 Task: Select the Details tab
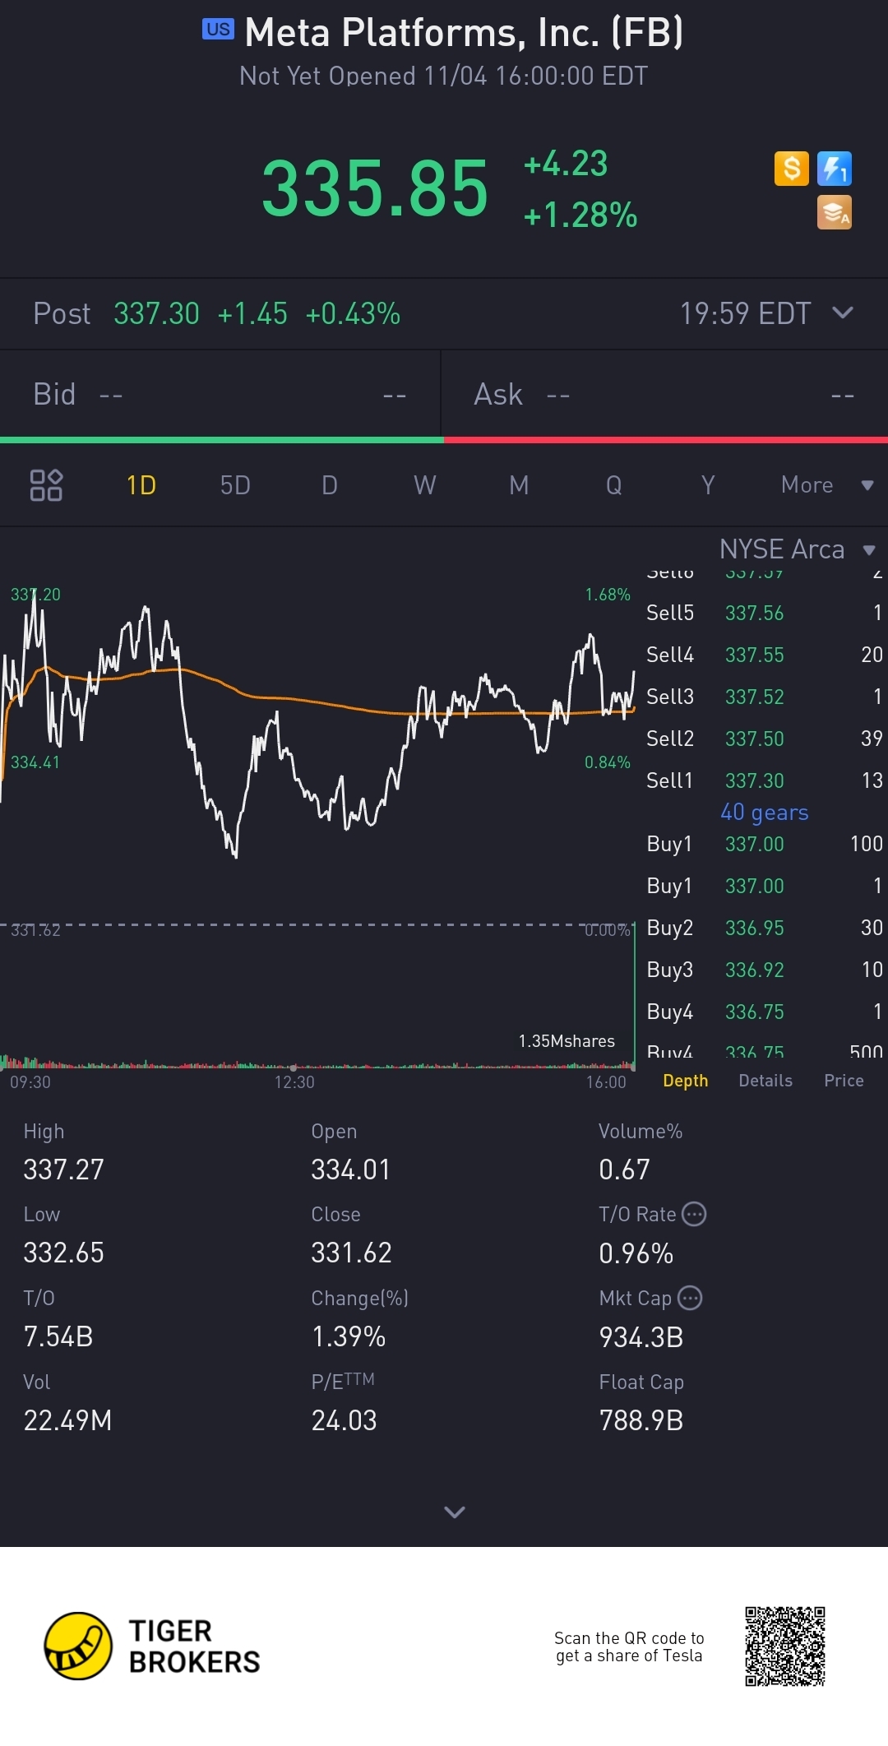point(765,1081)
